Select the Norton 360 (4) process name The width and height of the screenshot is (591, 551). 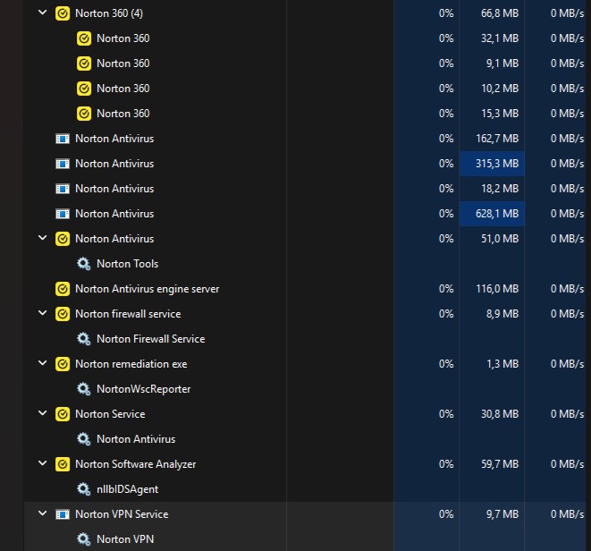coord(109,13)
